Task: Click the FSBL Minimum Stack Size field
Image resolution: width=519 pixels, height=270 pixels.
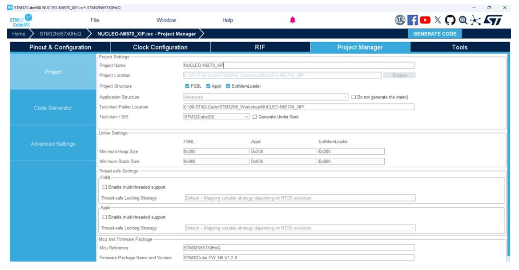Action: point(216,161)
